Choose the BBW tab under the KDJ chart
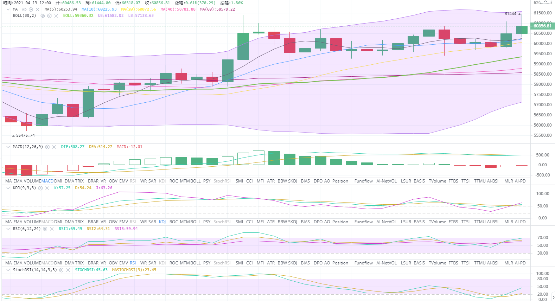The image size is (555, 301). (282, 222)
